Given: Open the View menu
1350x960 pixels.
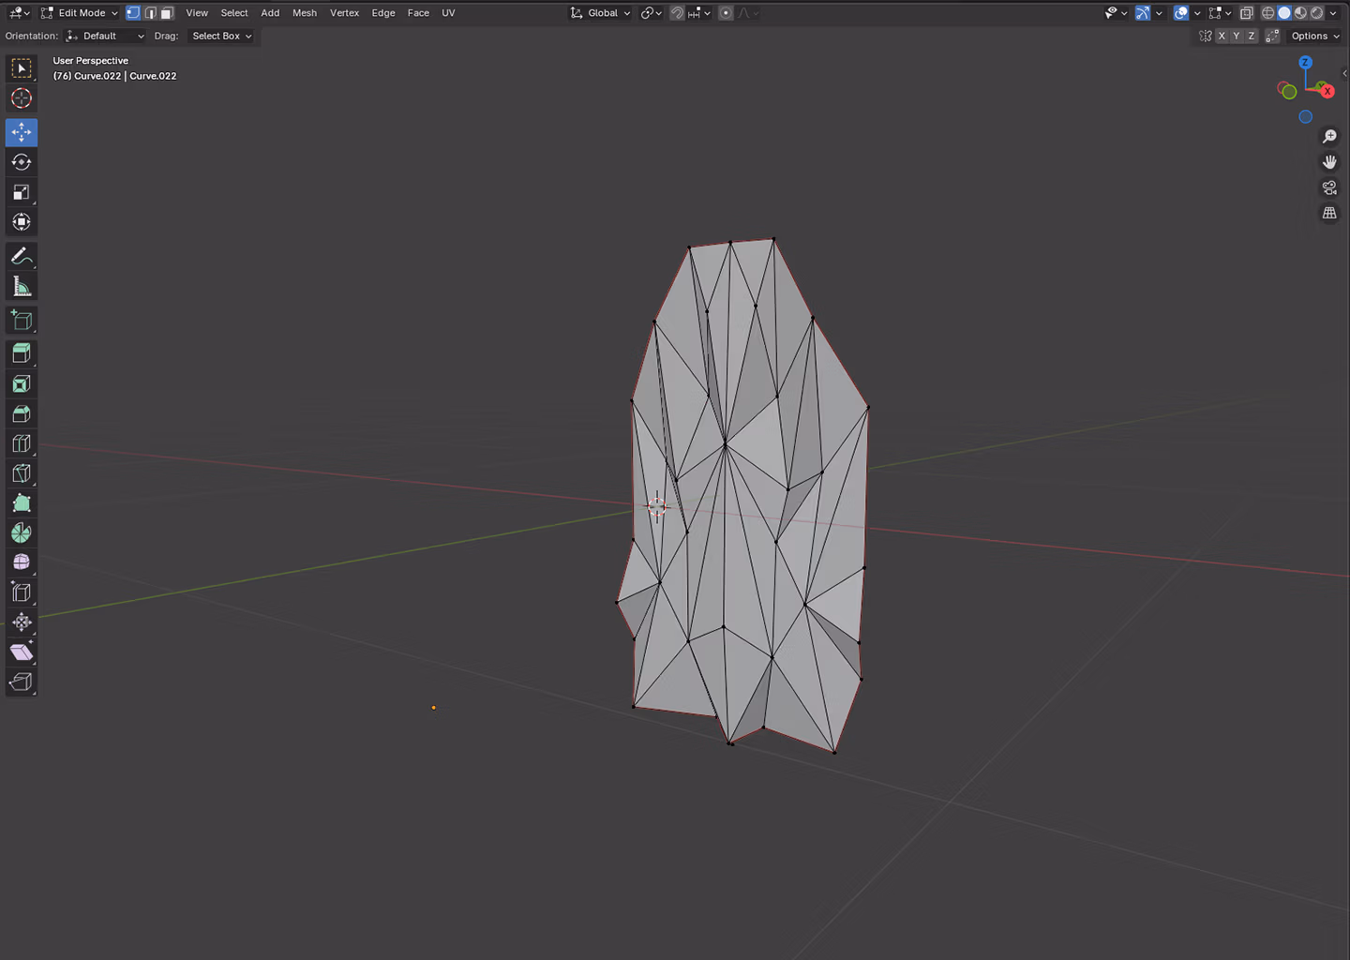Looking at the screenshot, I should pos(197,13).
